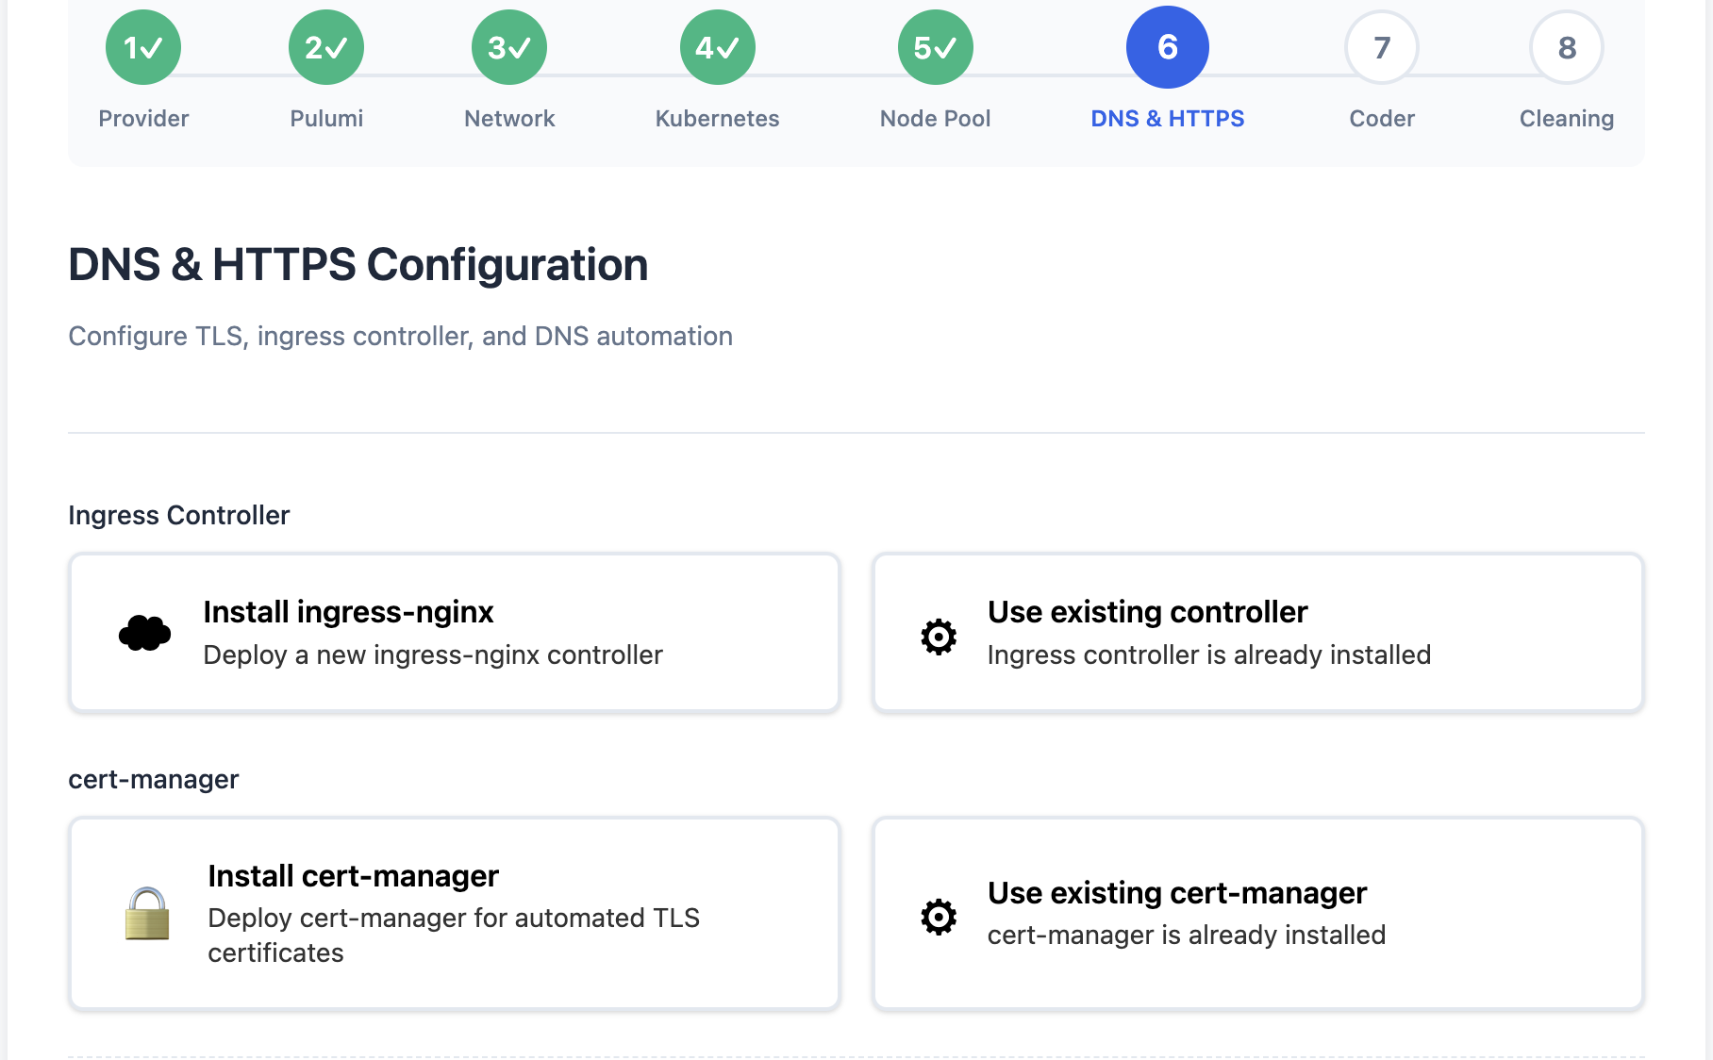The height and width of the screenshot is (1060, 1713).
Task: Click the active step 6 circle
Action: [x=1168, y=47]
